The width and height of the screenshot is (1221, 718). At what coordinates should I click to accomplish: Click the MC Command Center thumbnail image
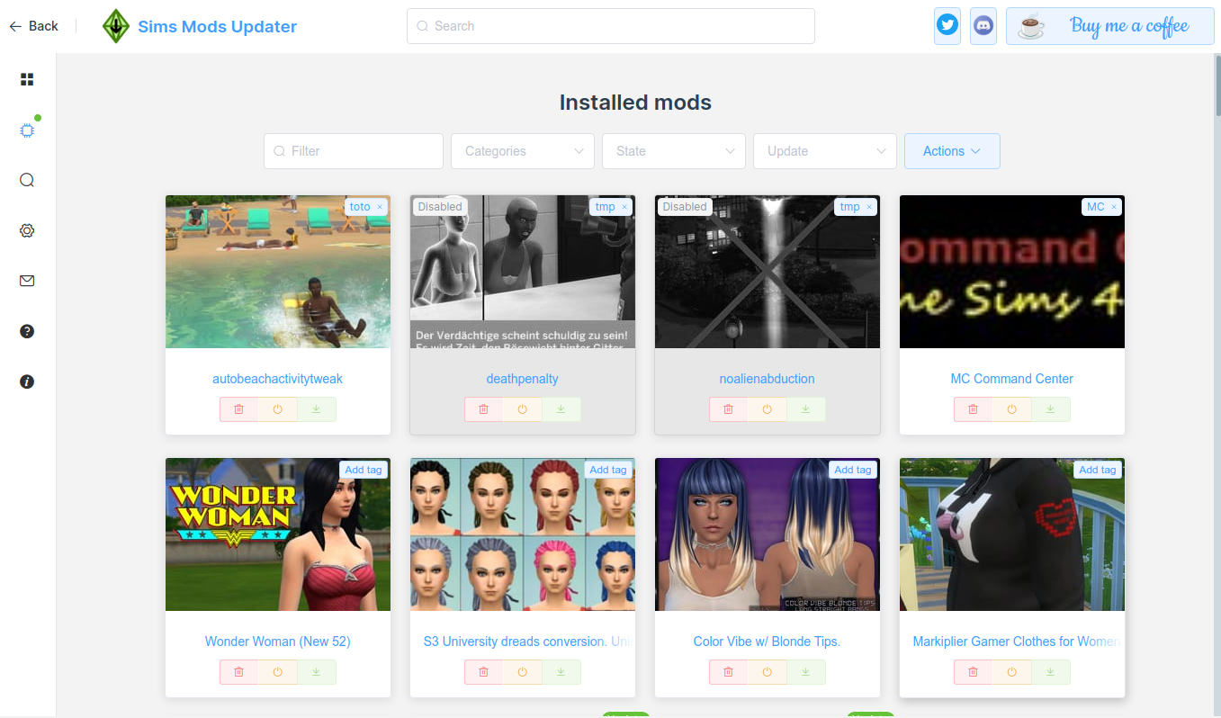pos(1012,272)
